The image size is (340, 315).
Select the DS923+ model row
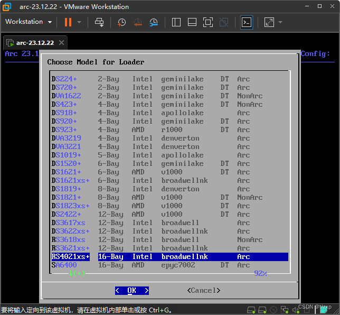coord(170,130)
